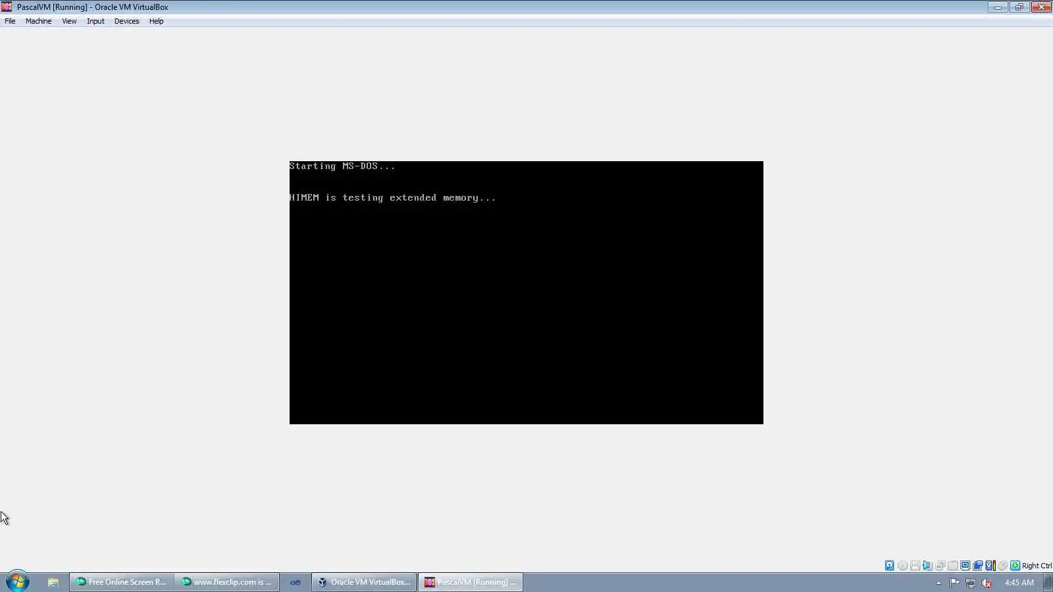Click the infinity-symbol taskbar app icon
Viewport: 1053px width, 592px height.
pos(295,582)
